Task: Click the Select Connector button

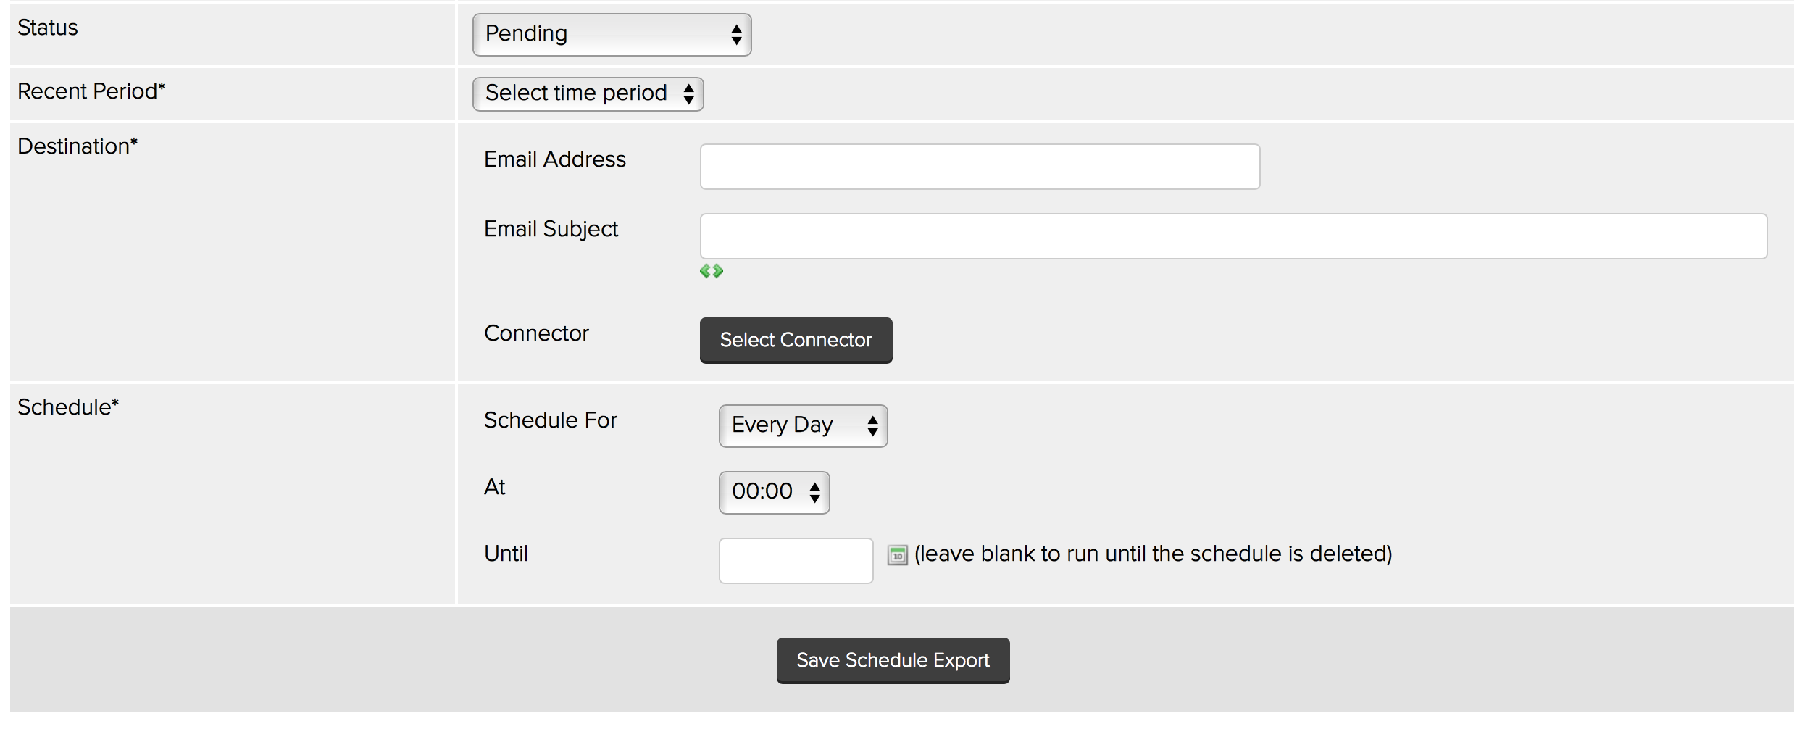Action: 796,340
